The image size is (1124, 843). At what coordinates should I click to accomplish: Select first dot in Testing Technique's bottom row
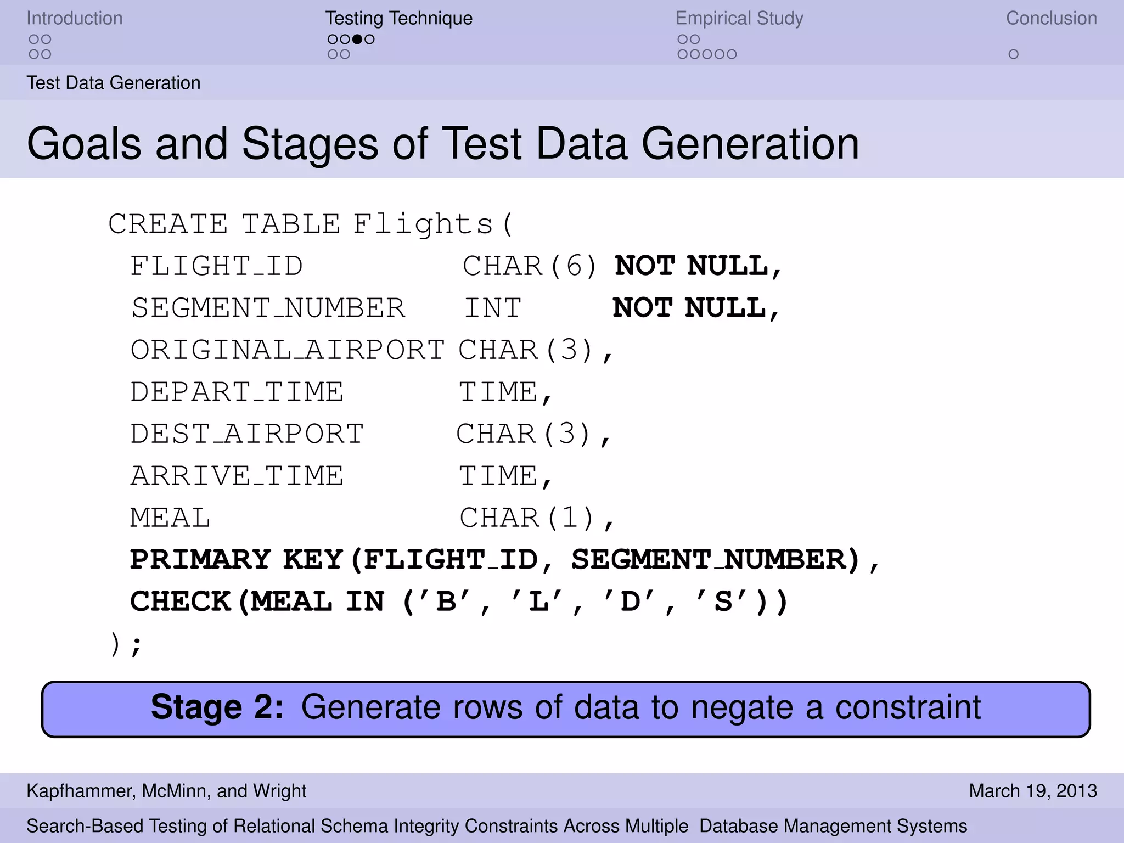(x=333, y=54)
